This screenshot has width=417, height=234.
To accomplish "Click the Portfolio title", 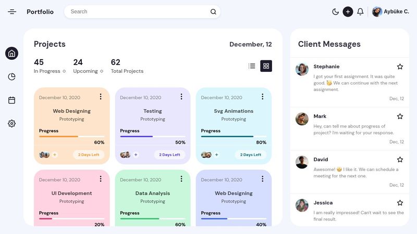I will [x=40, y=11].
